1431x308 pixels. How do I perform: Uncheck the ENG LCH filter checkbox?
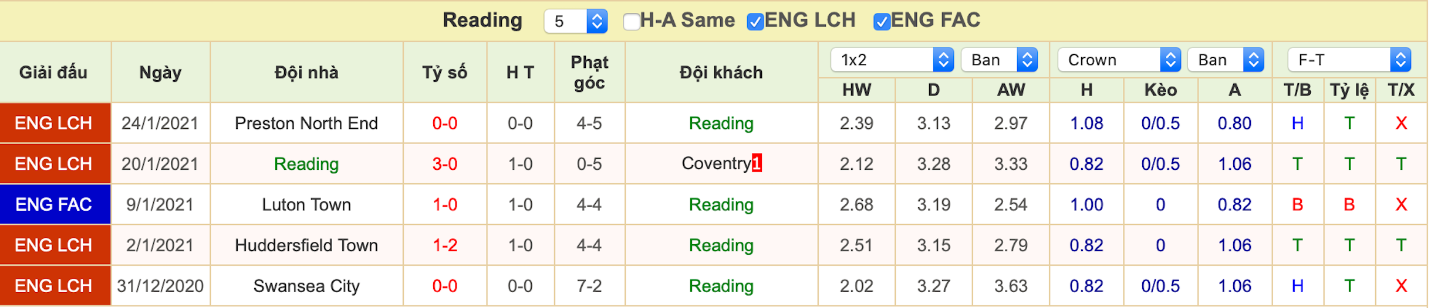pyautogui.click(x=755, y=22)
